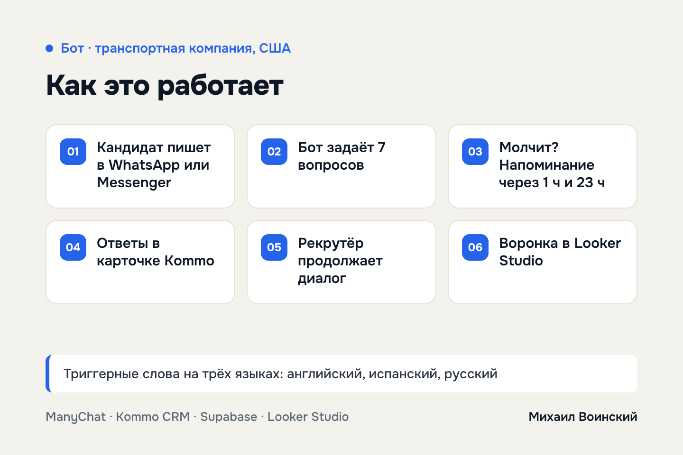Click the Михаил Воинский author name
Screen dimensions: 683x455
[583, 417]
